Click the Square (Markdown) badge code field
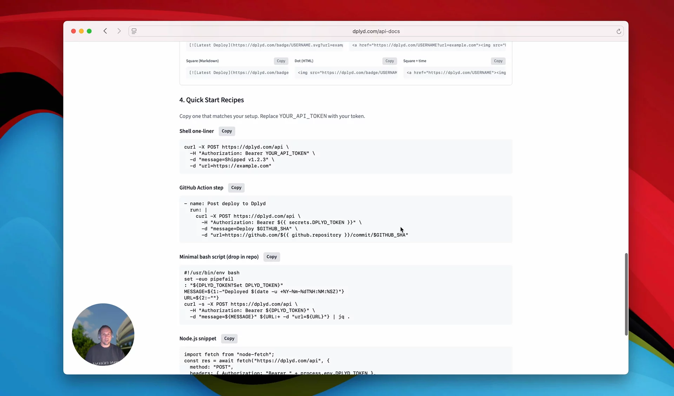This screenshot has height=396, width=674. (x=238, y=73)
